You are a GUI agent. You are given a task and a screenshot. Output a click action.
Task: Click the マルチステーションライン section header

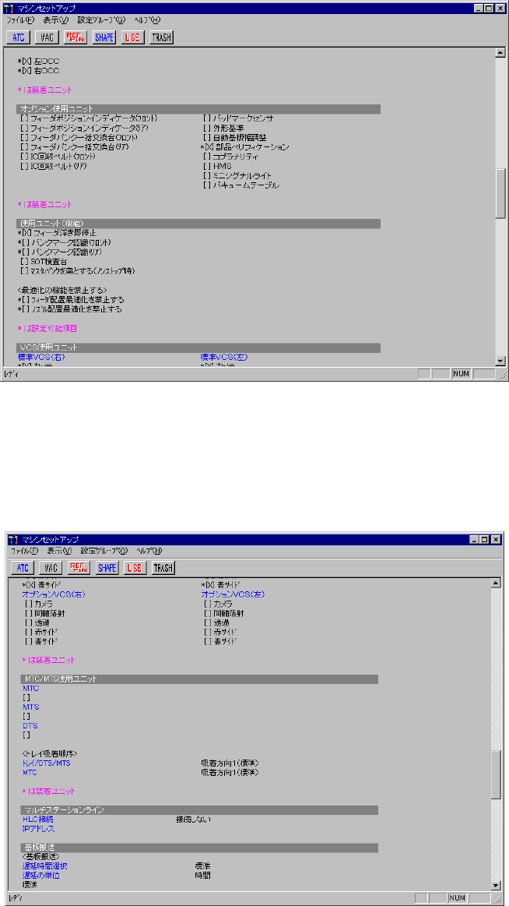(x=198, y=810)
